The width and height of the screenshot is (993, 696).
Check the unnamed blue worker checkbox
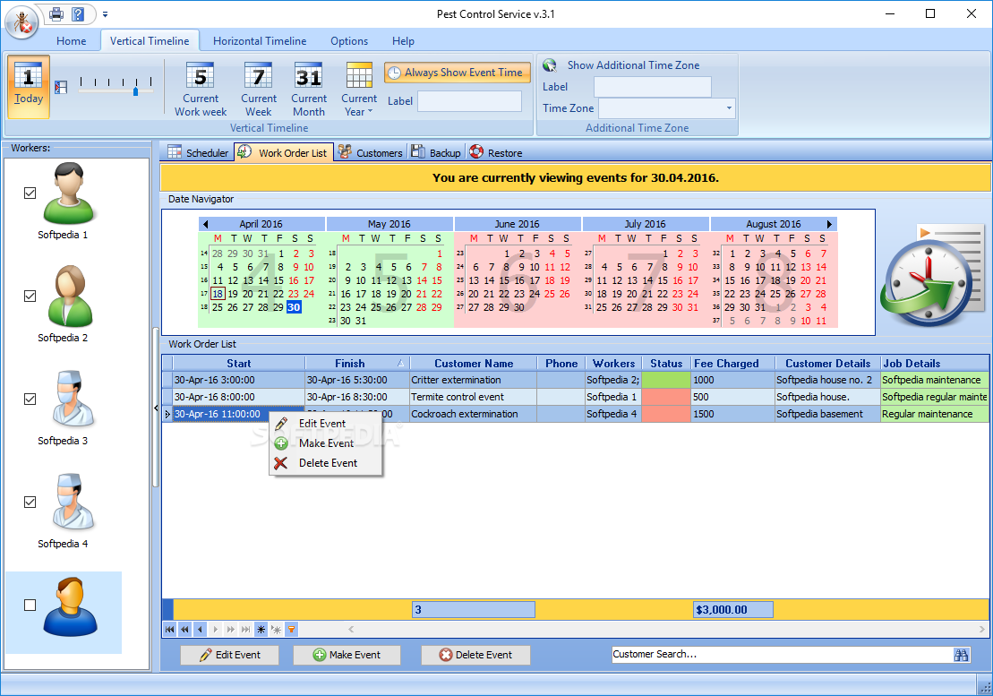(x=30, y=606)
